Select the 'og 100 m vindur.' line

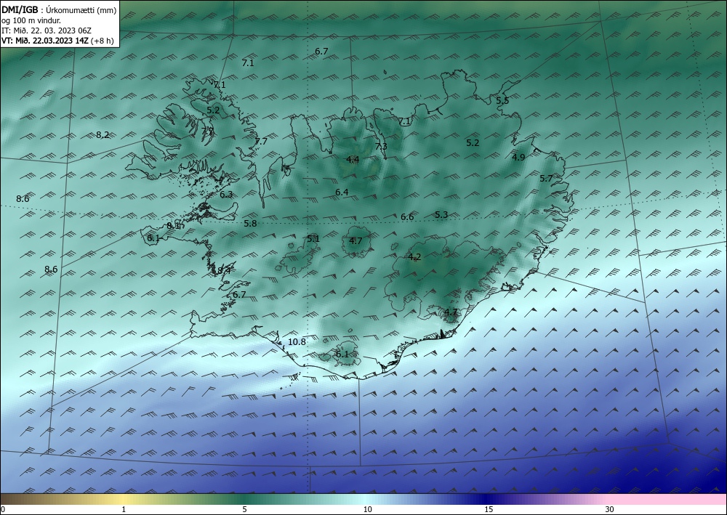tap(31, 20)
